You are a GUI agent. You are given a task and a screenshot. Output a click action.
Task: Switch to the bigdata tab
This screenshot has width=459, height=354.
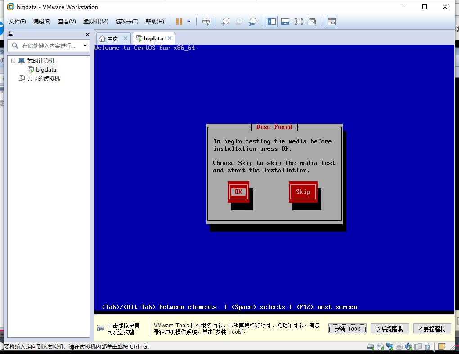click(x=153, y=39)
